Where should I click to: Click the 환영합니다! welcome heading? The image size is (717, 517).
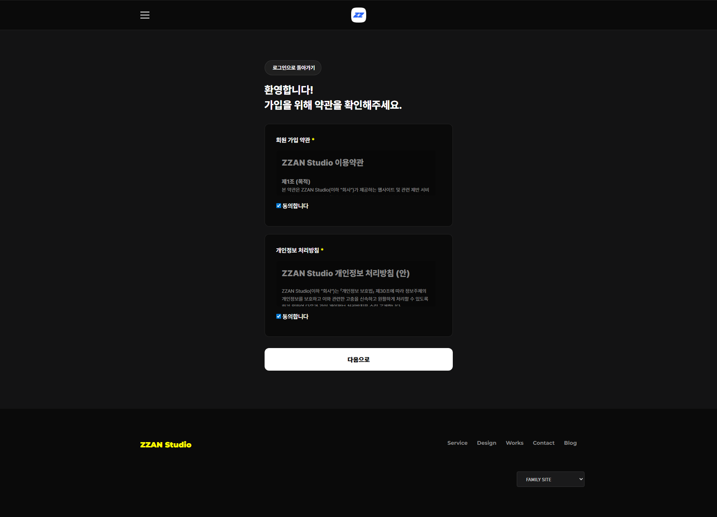tap(289, 90)
